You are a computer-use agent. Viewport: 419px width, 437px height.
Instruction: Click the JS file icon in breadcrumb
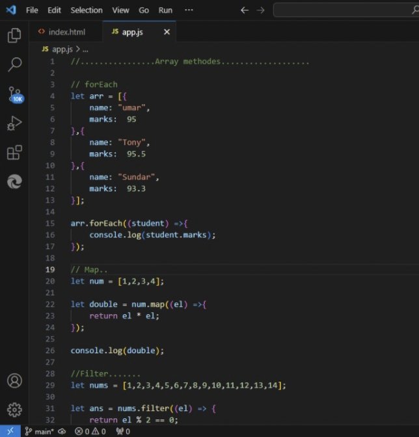[x=45, y=49]
